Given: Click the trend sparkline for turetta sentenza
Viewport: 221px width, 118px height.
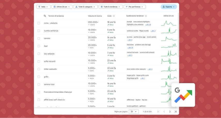Looking at the screenshot, I should click(169, 31).
